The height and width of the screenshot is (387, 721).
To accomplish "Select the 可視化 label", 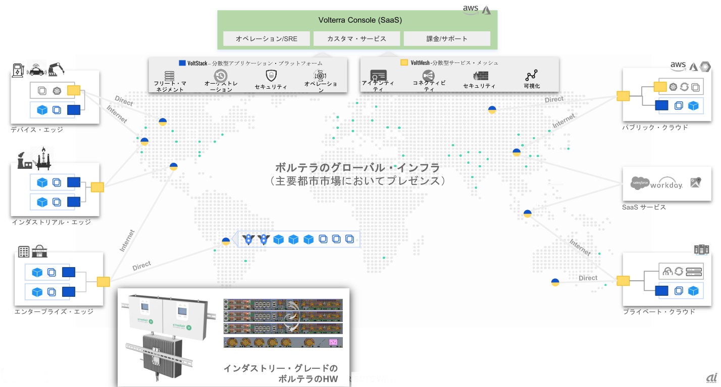I will click(532, 86).
